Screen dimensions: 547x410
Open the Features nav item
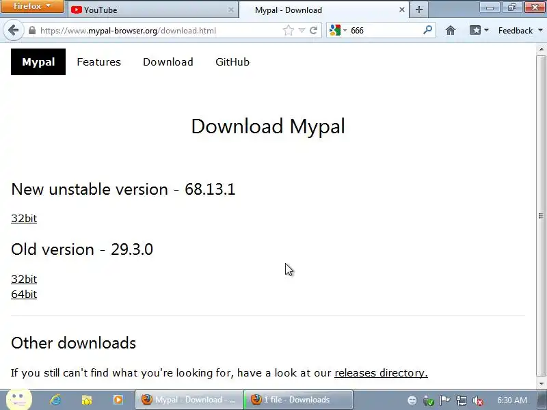98,61
